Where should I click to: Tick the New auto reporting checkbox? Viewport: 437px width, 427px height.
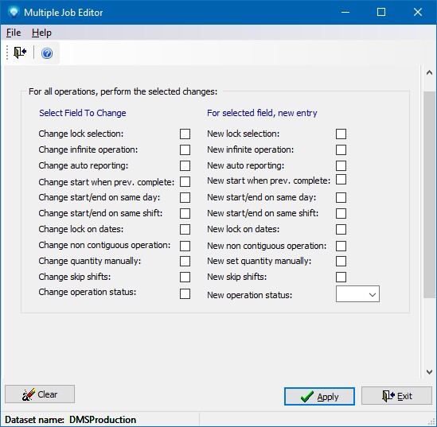341,166
